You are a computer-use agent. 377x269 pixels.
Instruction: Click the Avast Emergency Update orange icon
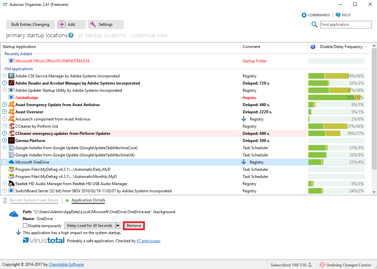11,104
